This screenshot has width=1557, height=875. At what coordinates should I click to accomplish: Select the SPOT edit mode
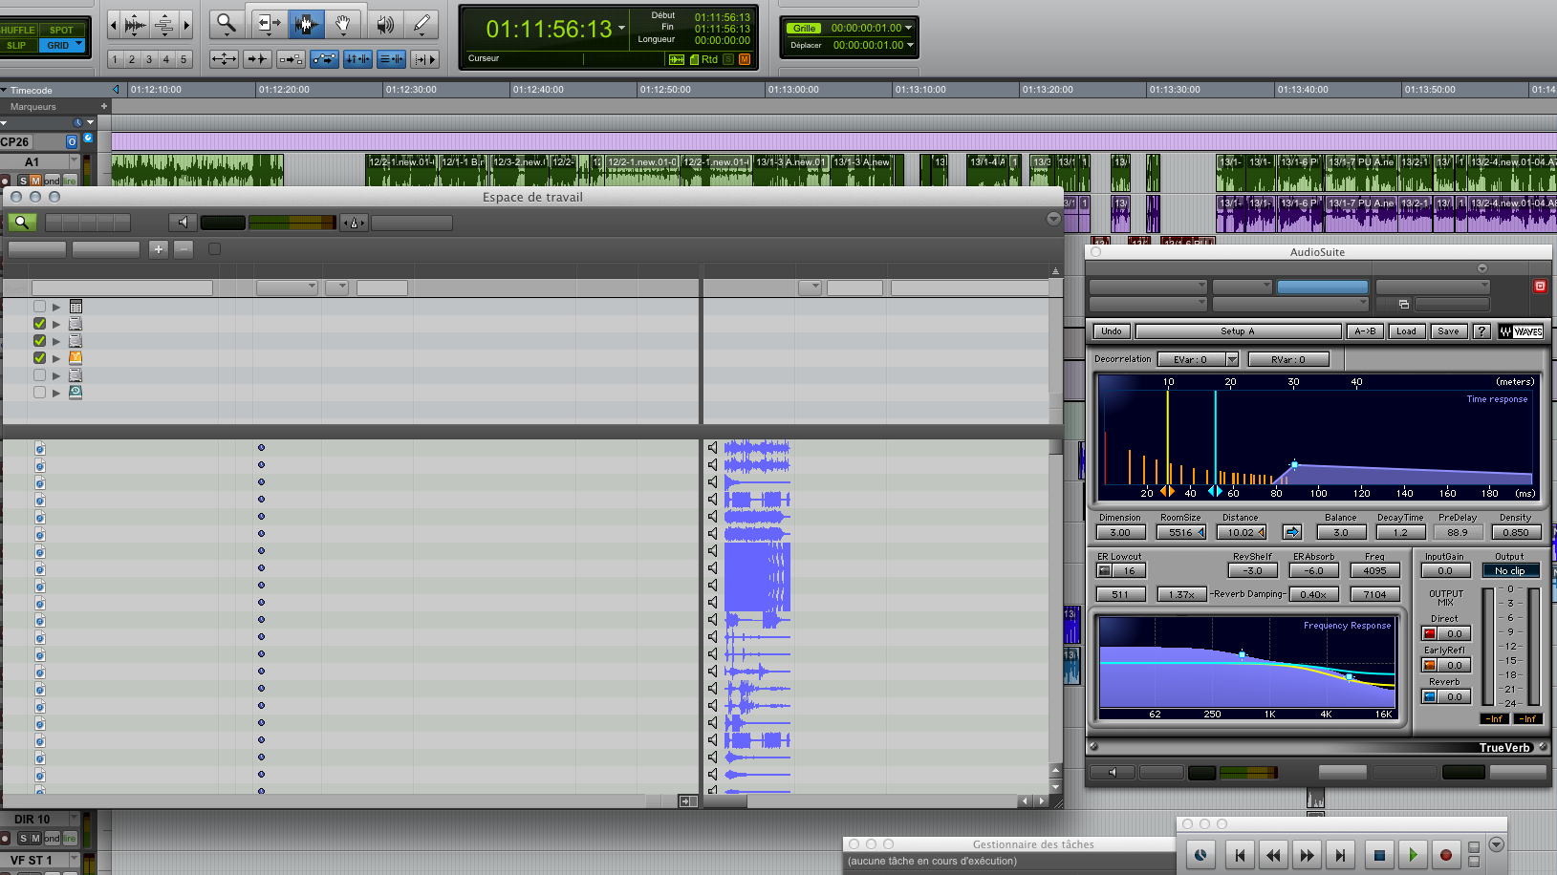click(62, 30)
